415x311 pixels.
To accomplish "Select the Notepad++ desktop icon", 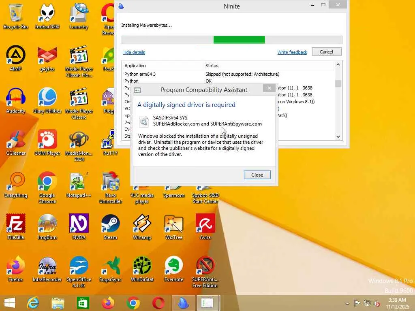I will pyautogui.click(x=79, y=185).
